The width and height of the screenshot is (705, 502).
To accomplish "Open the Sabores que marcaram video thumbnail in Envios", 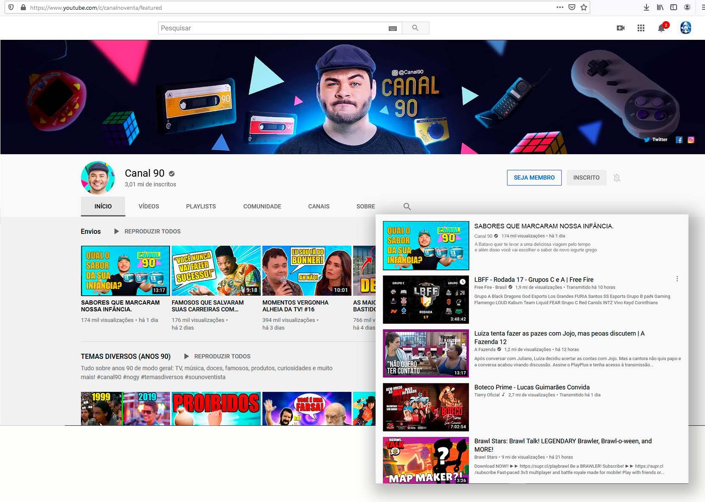I will tap(125, 271).
